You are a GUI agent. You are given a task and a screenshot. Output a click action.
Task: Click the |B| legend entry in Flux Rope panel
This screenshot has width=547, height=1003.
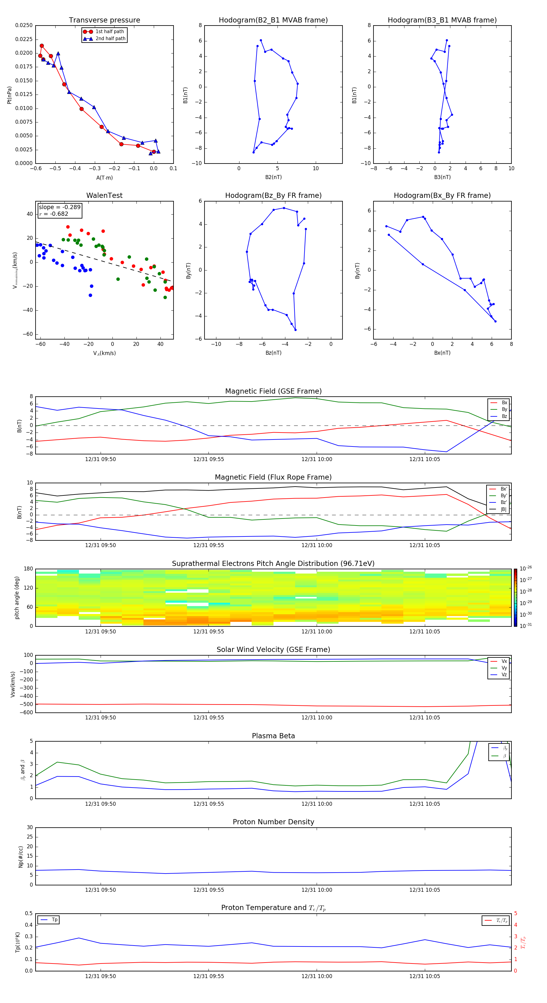[x=498, y=509]
